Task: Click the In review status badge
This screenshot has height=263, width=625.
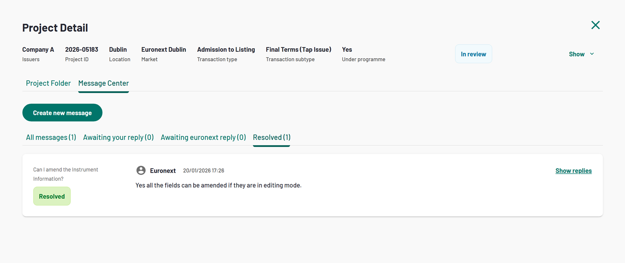Action: [473, 54]
